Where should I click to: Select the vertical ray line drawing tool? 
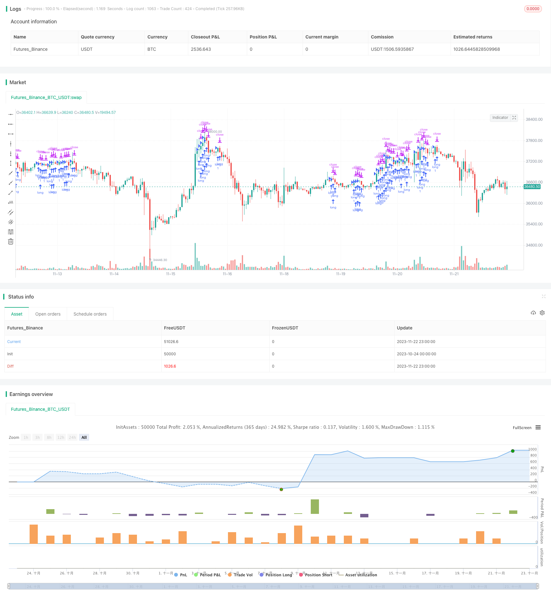point(11,154)
